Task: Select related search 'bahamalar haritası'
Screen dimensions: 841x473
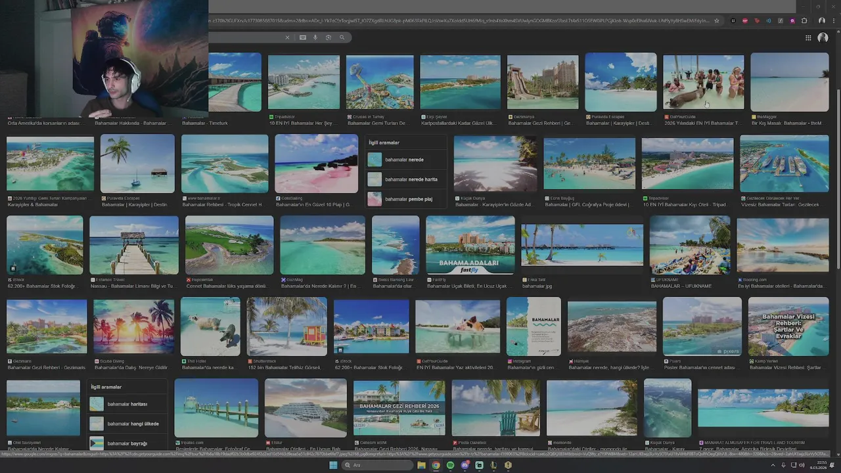Action: 127,404
